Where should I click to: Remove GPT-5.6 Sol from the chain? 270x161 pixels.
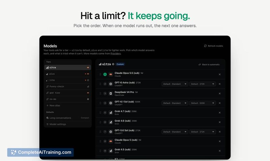[x=220, y=132]
